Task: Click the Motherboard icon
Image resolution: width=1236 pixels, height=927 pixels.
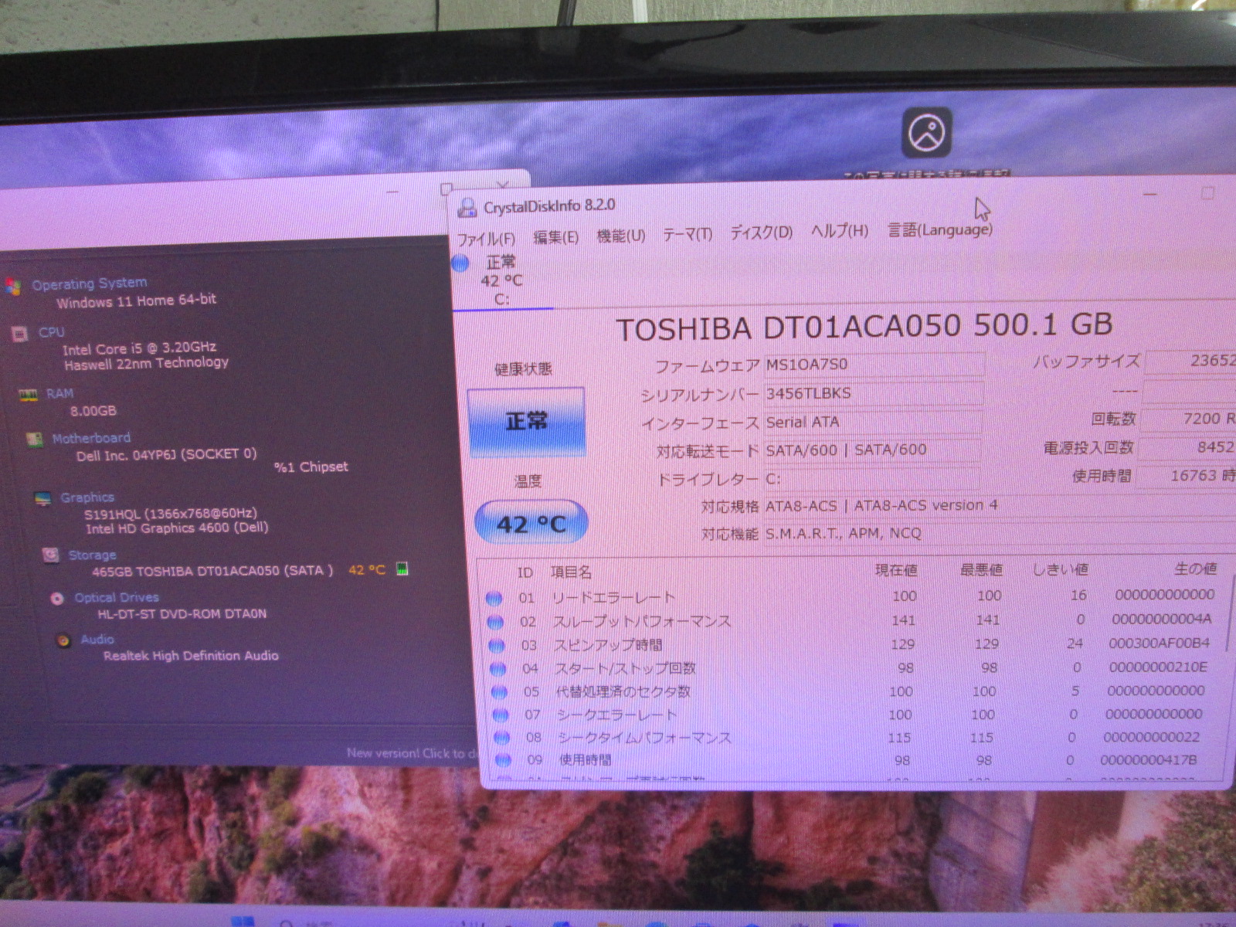Action: [34, 440]
